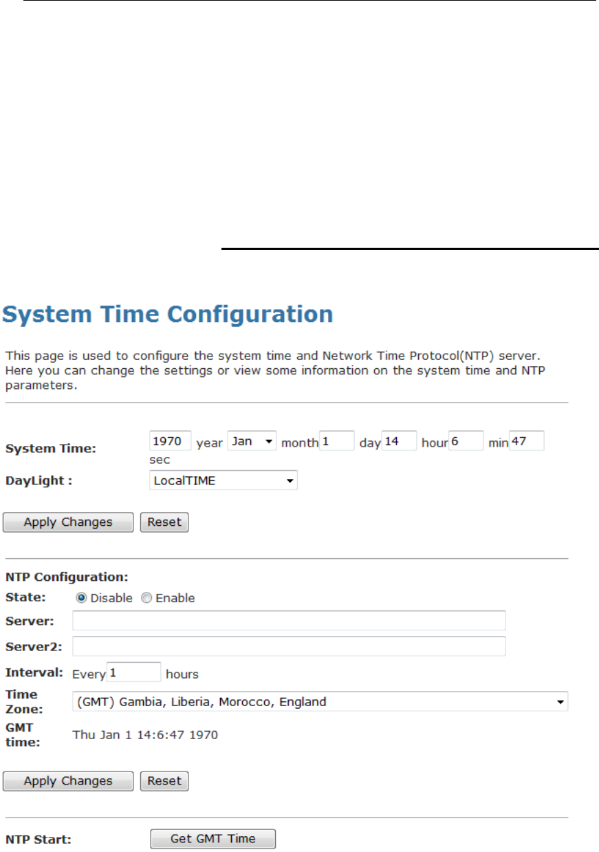The width and height of the screenshot is (599, 852).
Task: Focus the hour field showing 14
Action: pyautogui.click(x=399, y=440)
